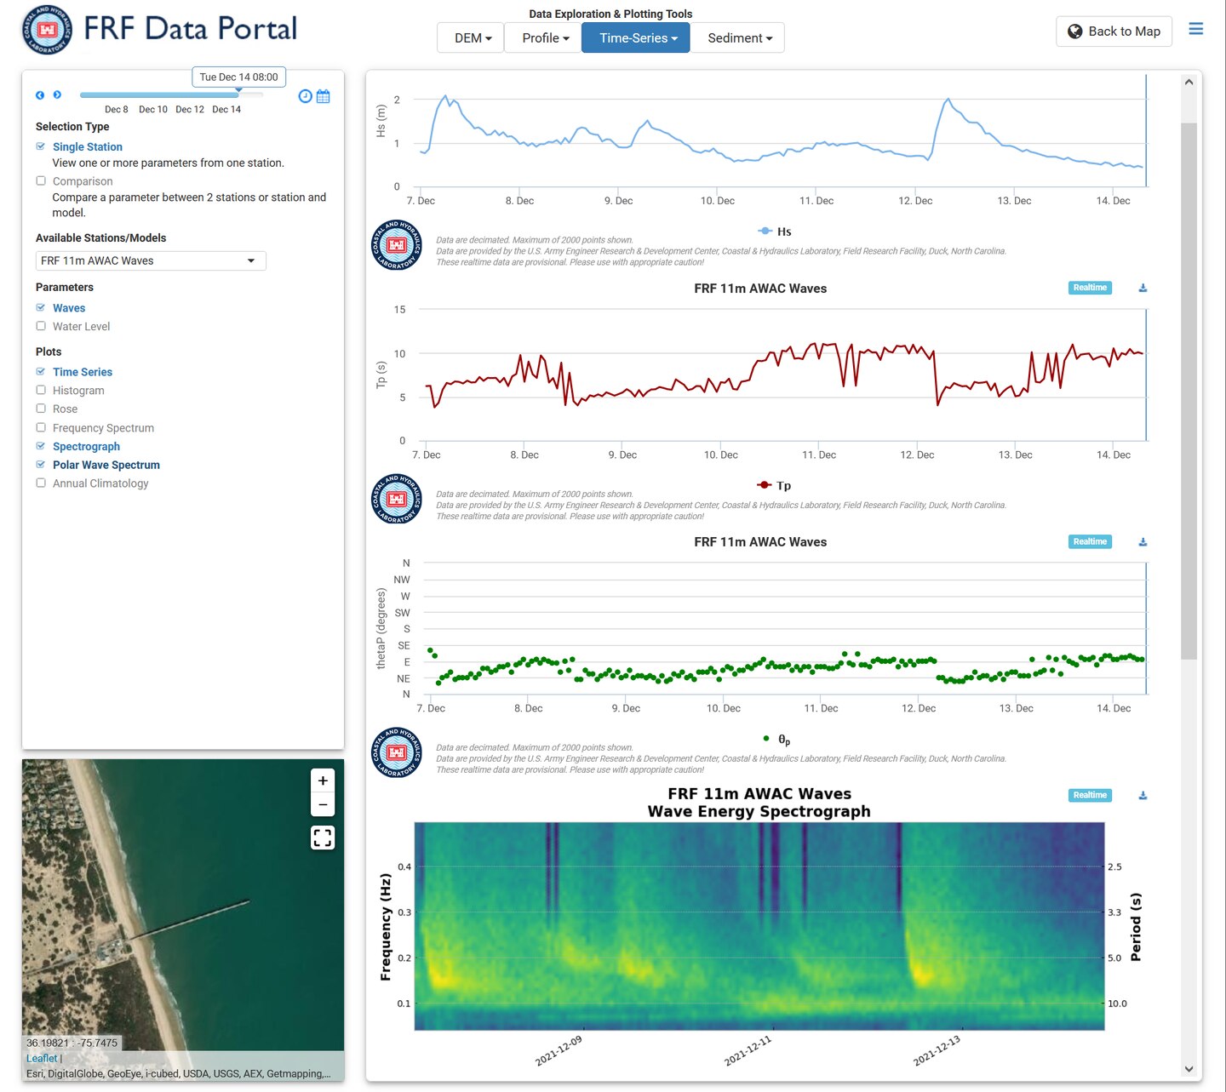
Task: Toggle the Hs legend series marker
Action: pos(765,232)
